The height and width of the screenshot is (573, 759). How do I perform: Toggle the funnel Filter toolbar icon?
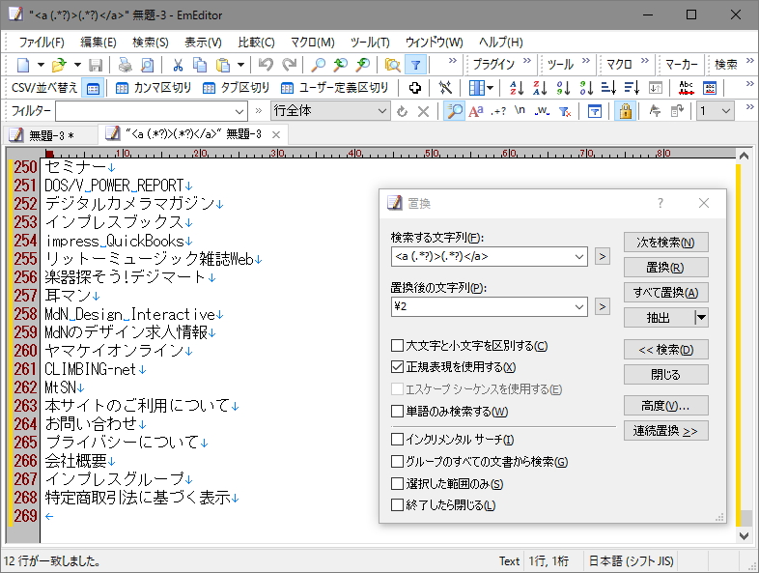click(x=415, y=65)
